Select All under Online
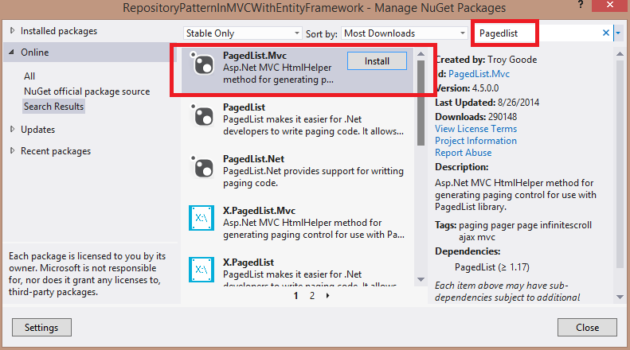The height and width of the screenshot is (350, 630). pyautogui.click(x=29, y=76)
